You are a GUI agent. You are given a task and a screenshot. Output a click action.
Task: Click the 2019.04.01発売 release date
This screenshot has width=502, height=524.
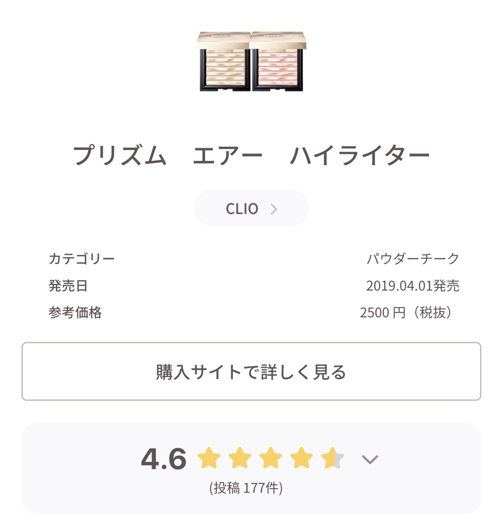[x=413, y=286]
